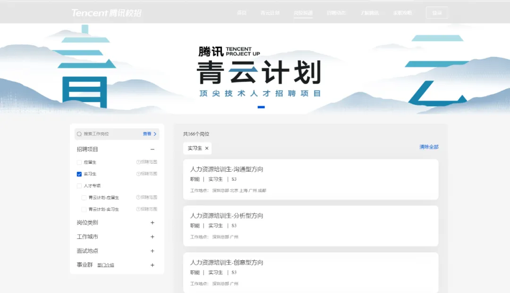Screen dimensions: 510x293
Task: Check the 青云计划-实习生 checkbox
Action: (x=84, y=209)
